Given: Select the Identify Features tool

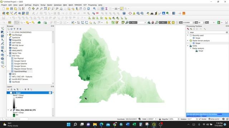Looking at the screenshot, I should pos(94,9).
